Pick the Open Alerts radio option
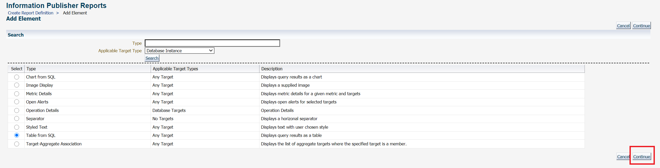The image size is (660, 168). click(17, 102)
